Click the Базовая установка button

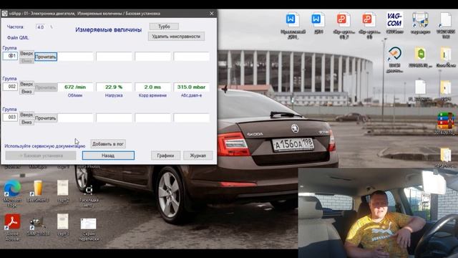click(x=41, y=156)
